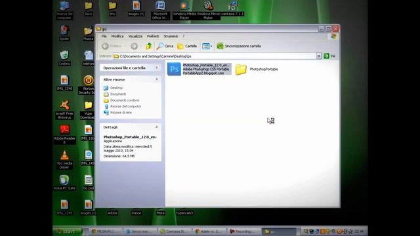Select Risorse del computer desktop icon

tap(64, 10)
